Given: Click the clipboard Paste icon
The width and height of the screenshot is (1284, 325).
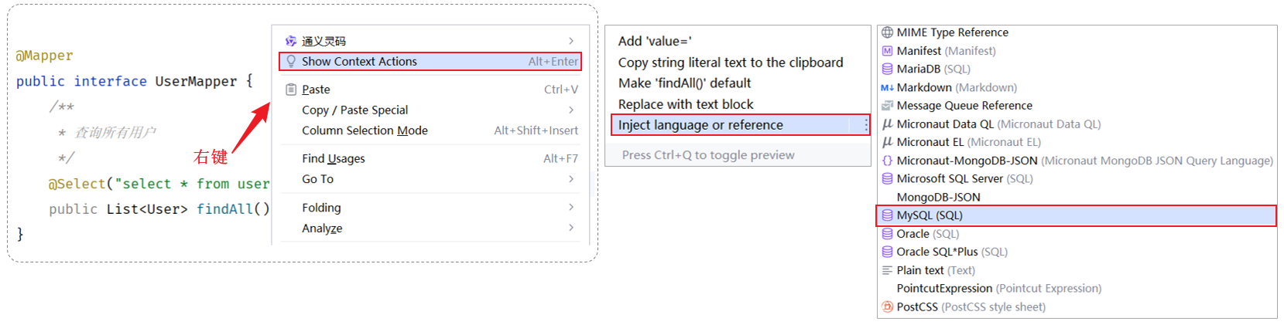Looking at the screenshot, I should (x=291, y=90).
